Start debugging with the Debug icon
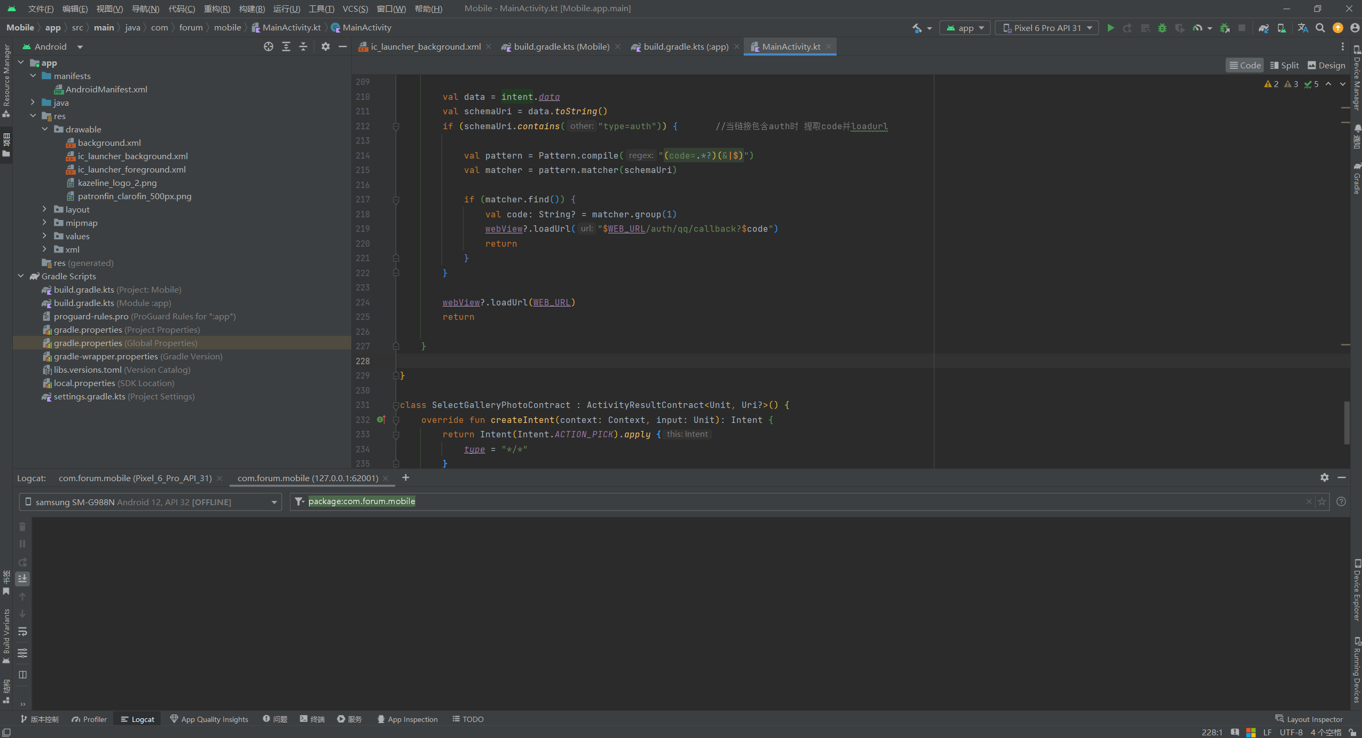The image size is (1362, 738). click(x=1163, y=28)
